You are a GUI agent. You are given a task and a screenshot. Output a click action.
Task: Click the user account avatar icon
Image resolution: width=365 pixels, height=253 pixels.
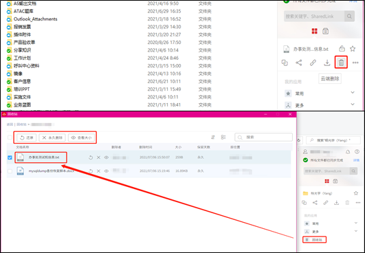[305, 152]
